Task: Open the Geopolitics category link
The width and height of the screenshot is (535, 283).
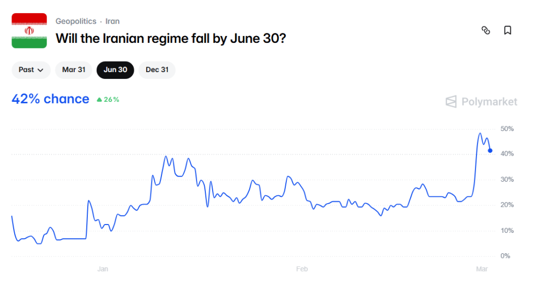Action: click(x=76, y=21)
